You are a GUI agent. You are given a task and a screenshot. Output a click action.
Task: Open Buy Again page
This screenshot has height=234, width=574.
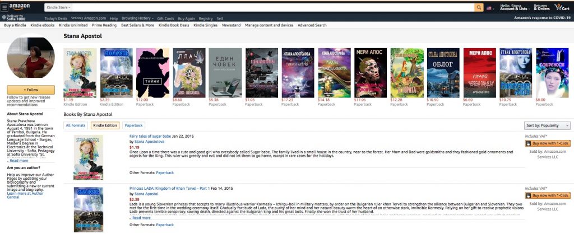pyautogui.click(x=186, y=18)
